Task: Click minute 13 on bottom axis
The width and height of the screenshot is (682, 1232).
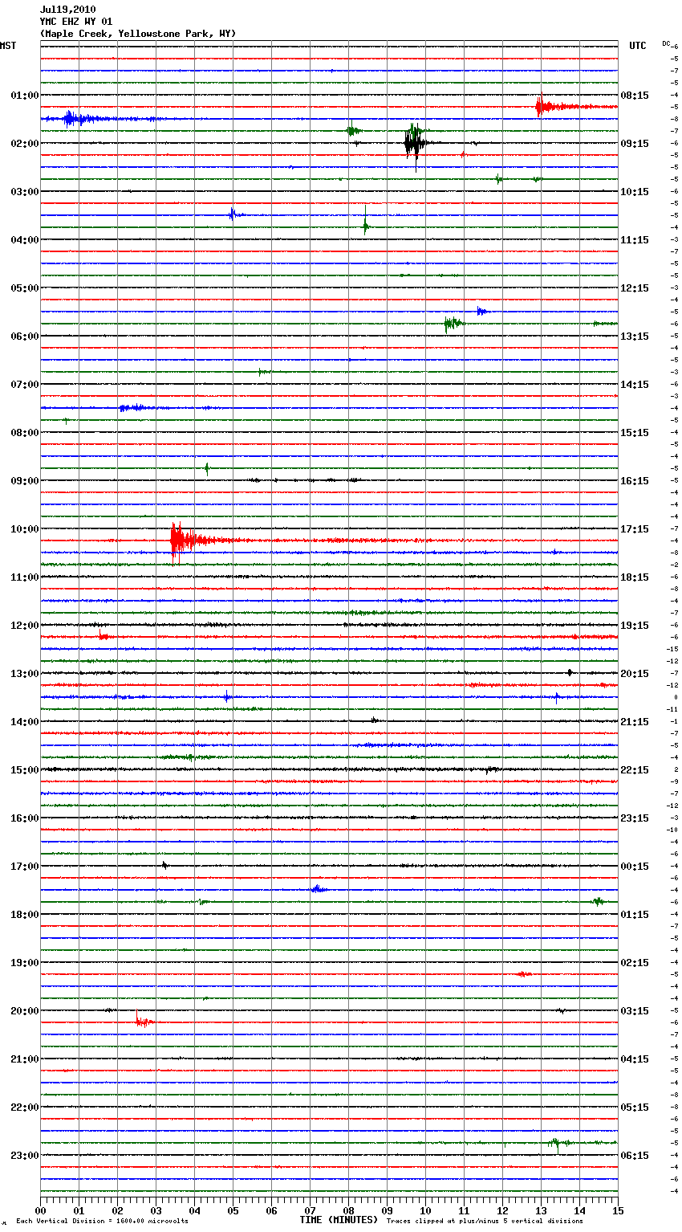Action: click(541, 1210)
